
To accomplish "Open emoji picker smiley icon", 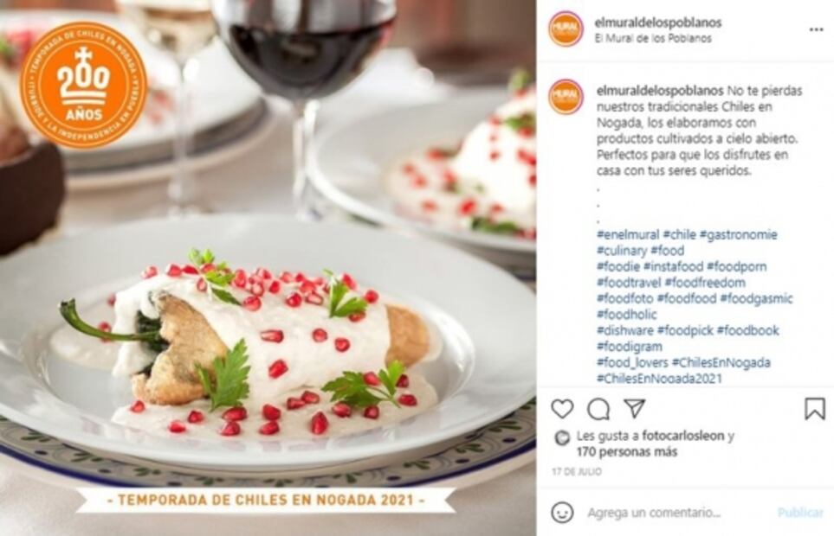I will tap(563, 513).
